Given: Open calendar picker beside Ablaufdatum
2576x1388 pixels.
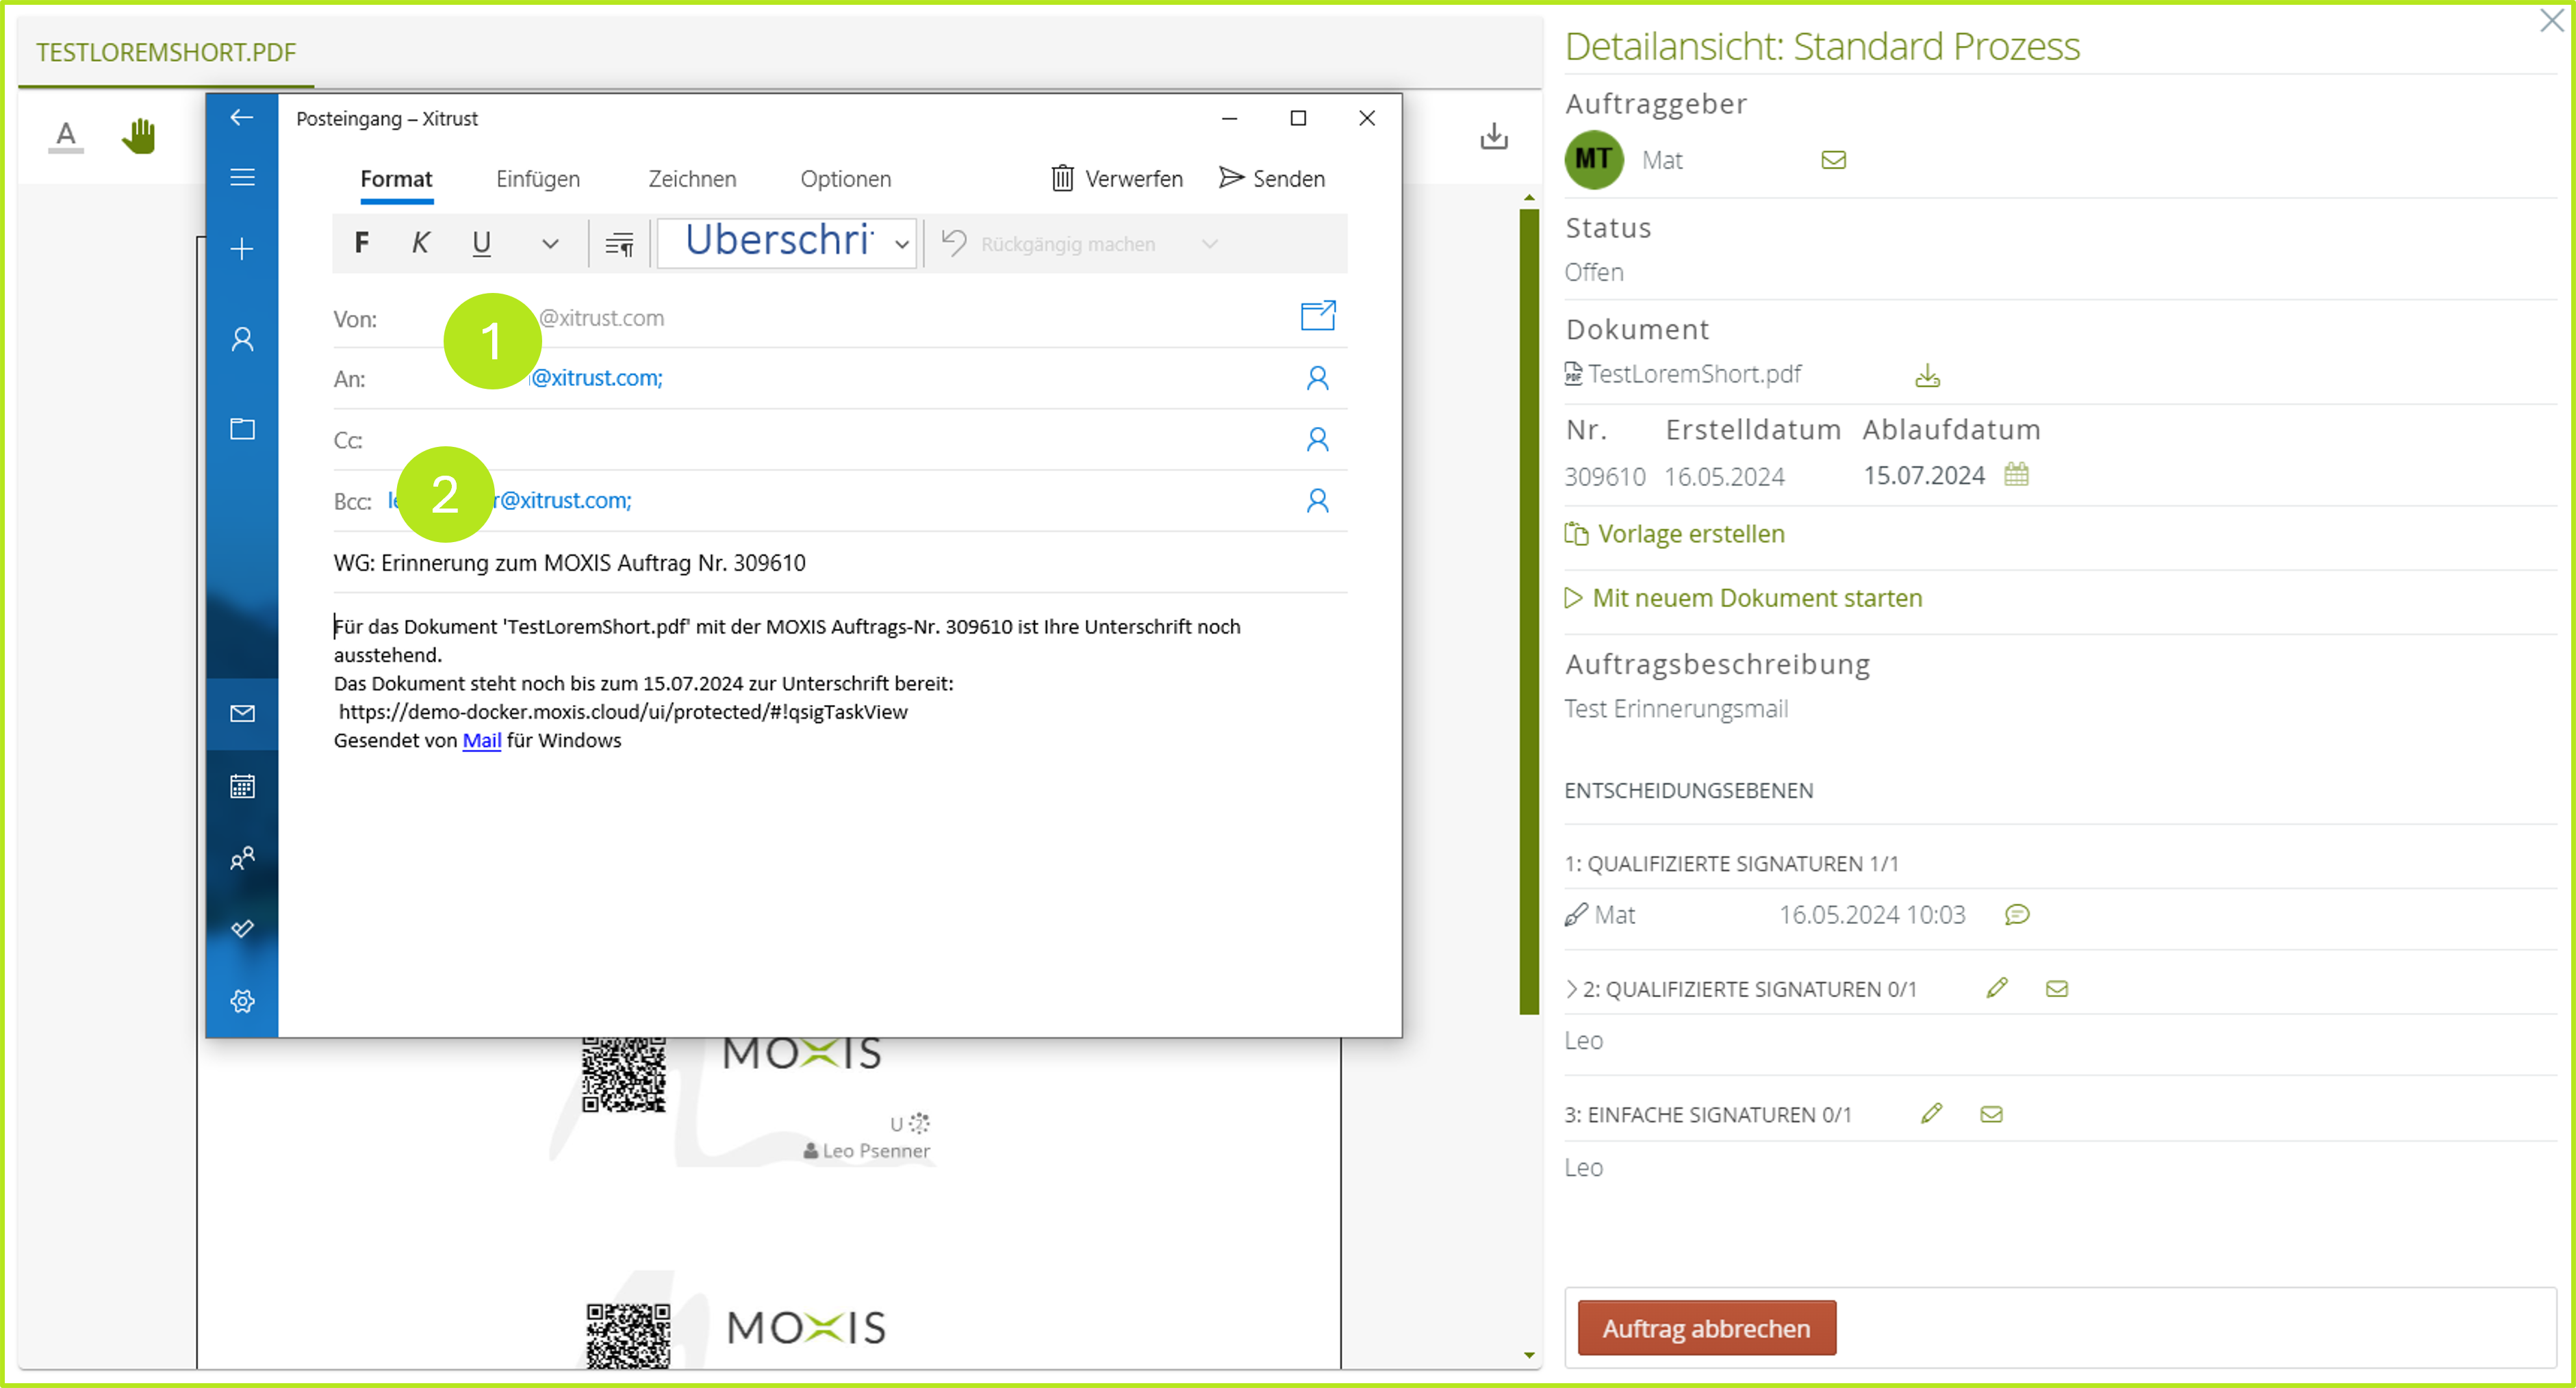Looking at the screenshot, I should point(2016,474).
